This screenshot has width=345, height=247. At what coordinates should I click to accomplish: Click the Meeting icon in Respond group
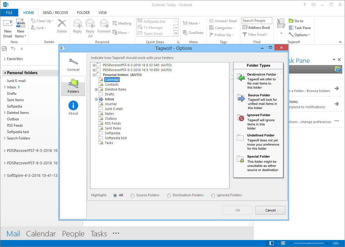coord(115,23)
